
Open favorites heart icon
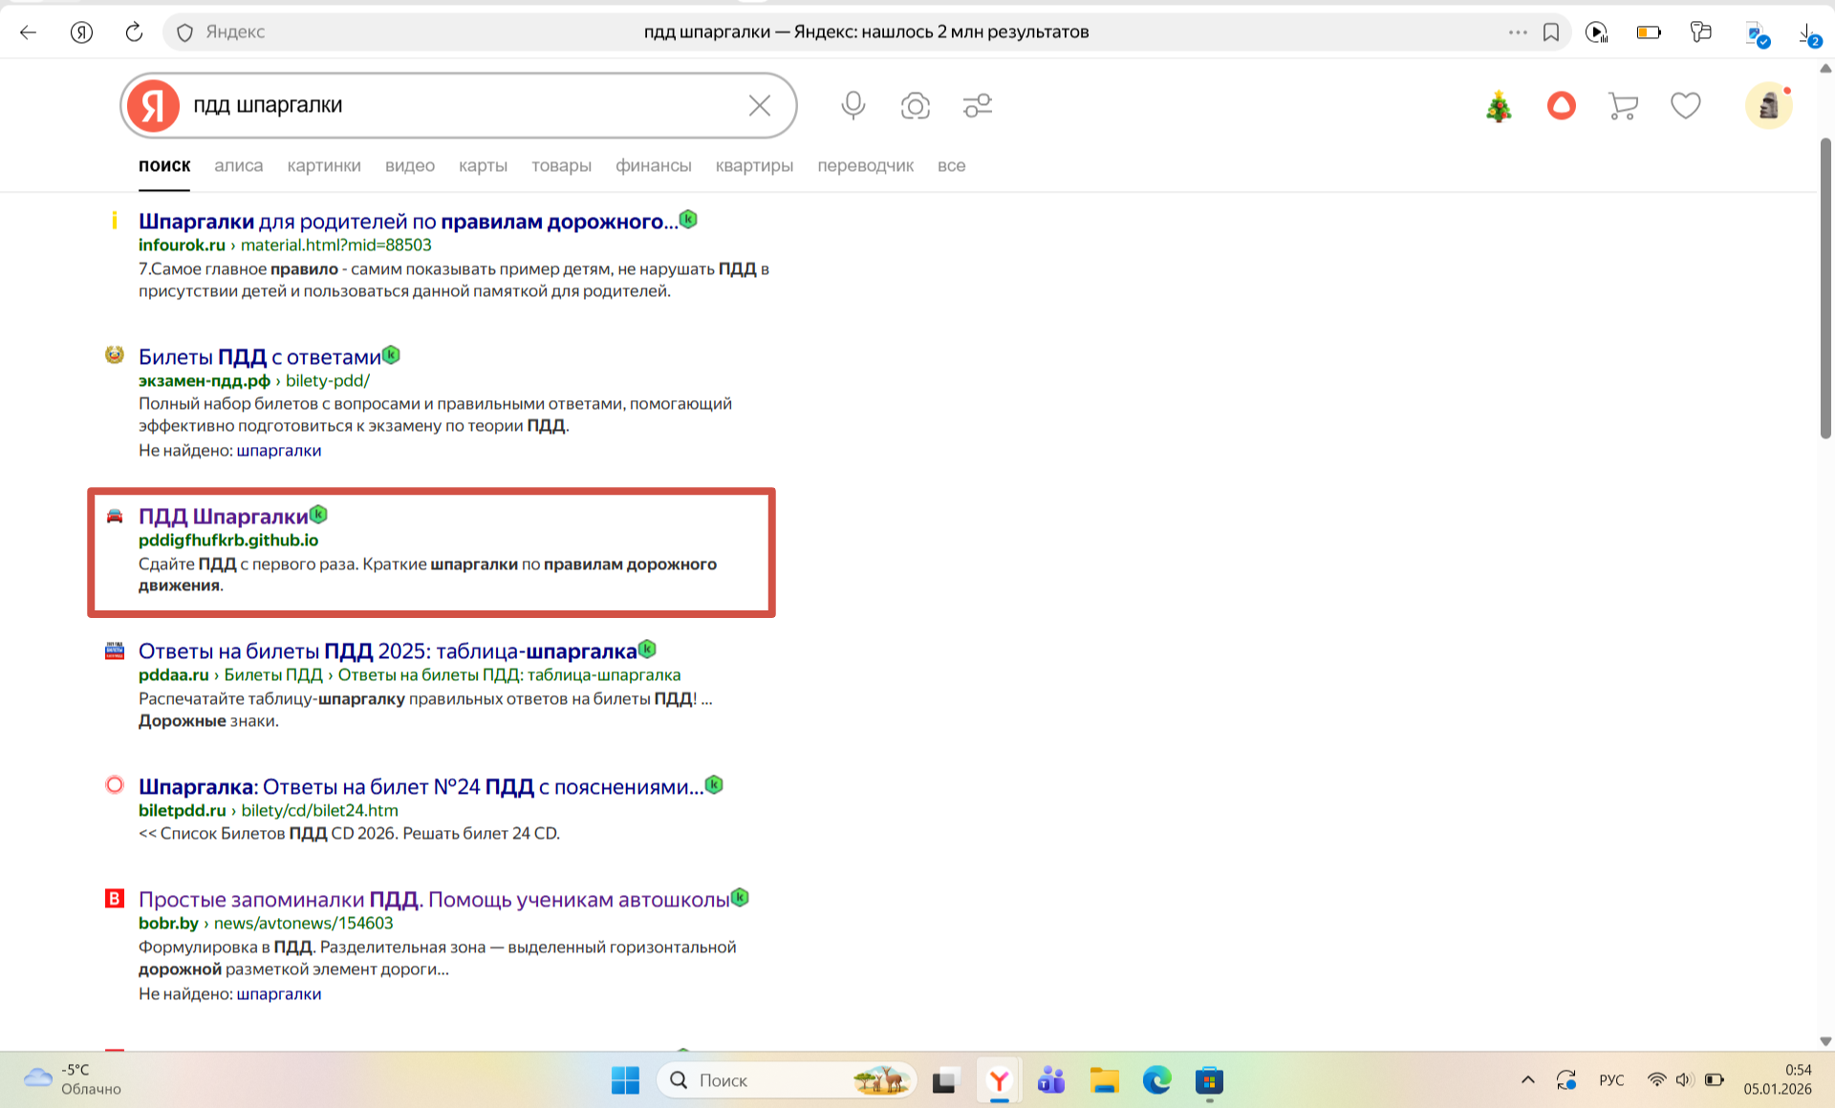point(1685,105)
